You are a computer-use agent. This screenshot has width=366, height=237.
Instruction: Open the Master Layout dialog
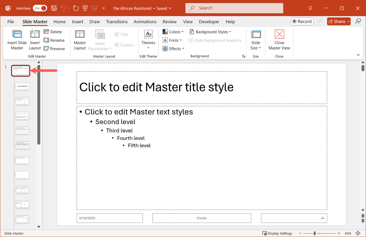(x=80, y=40)
